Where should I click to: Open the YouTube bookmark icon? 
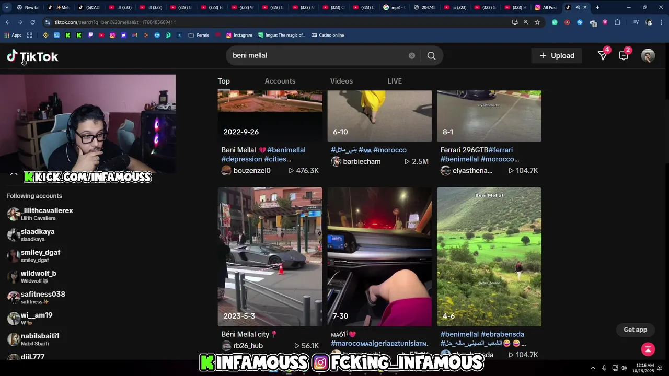click(101, 35)
